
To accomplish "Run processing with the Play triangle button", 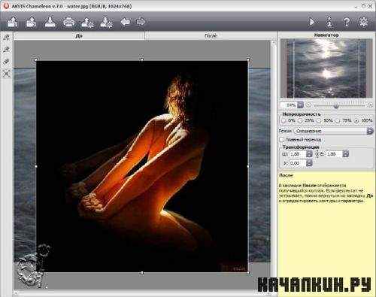I will (x=312, y=22).
